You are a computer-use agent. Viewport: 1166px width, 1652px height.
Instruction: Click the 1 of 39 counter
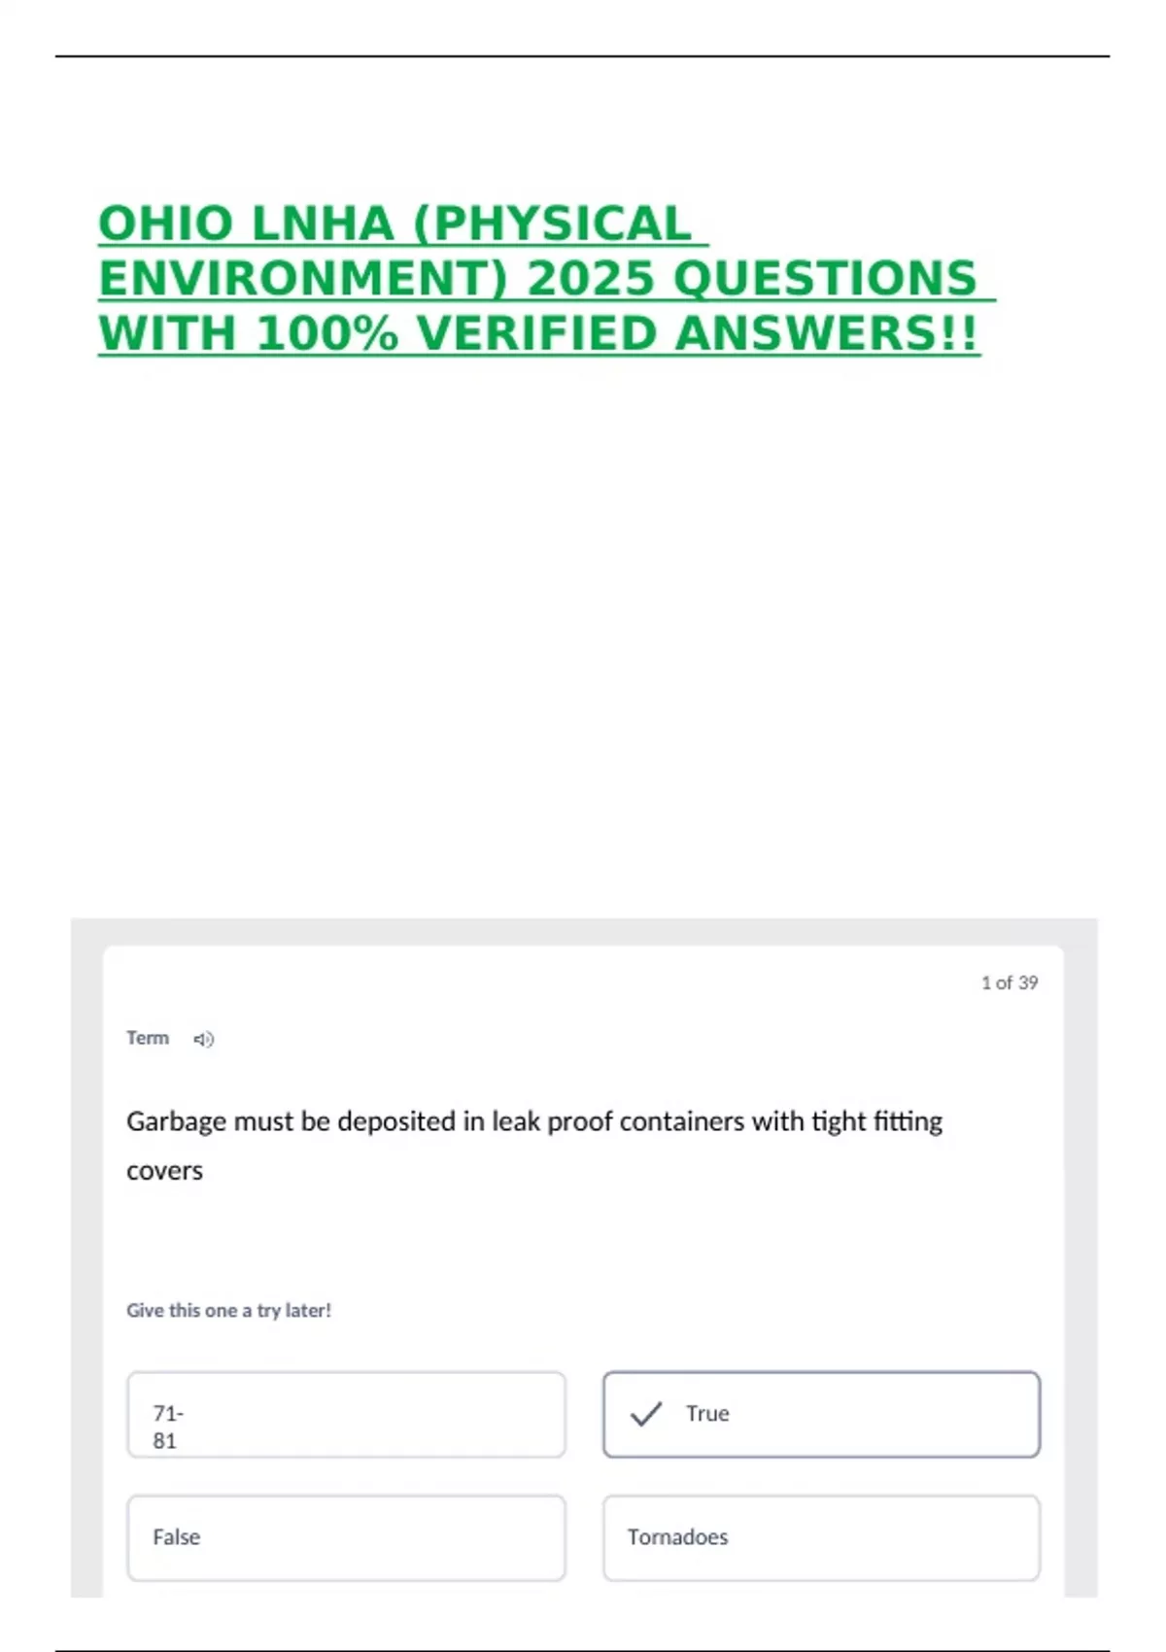[1010, 982]
